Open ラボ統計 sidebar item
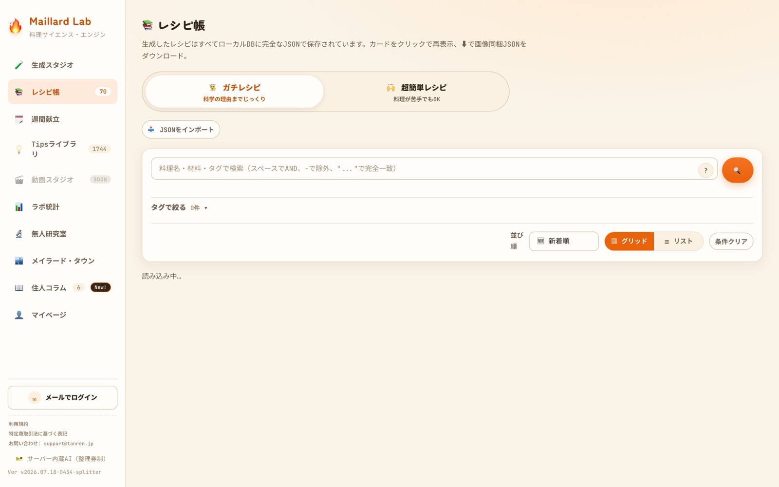779x487 pixels. (x=62, y=207)
